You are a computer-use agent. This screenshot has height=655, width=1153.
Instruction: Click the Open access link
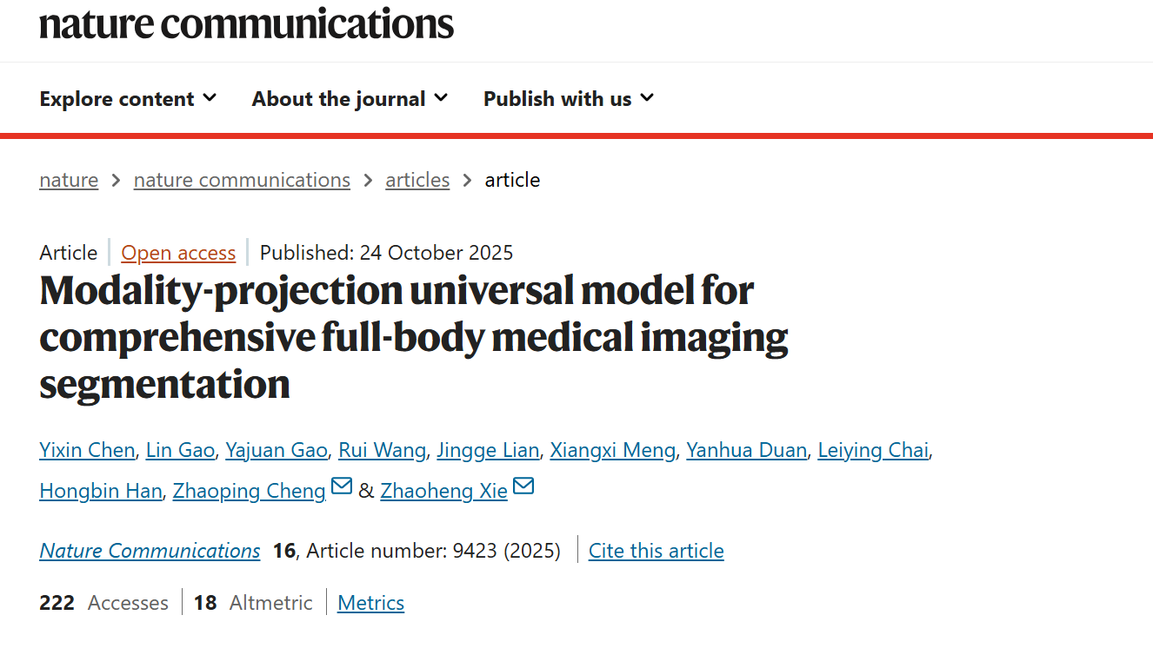(178, 253)
